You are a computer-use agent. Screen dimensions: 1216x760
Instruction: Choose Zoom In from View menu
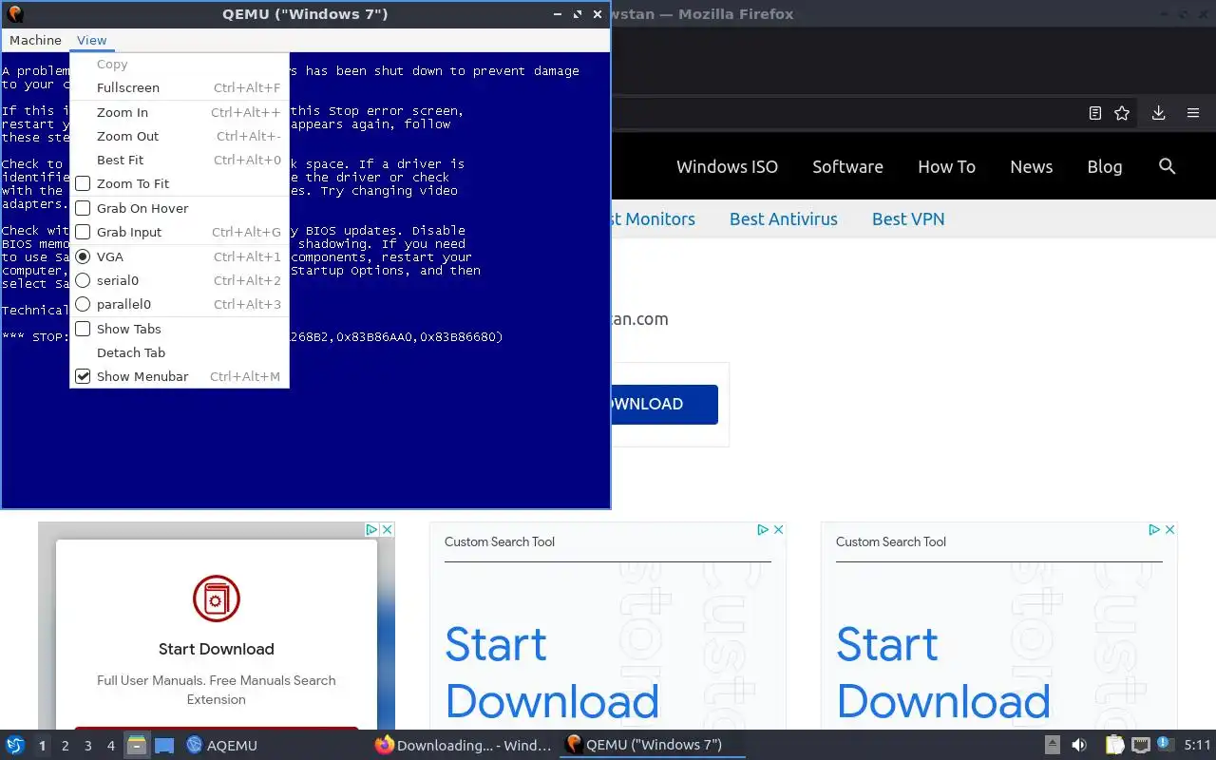coord(180,112)
